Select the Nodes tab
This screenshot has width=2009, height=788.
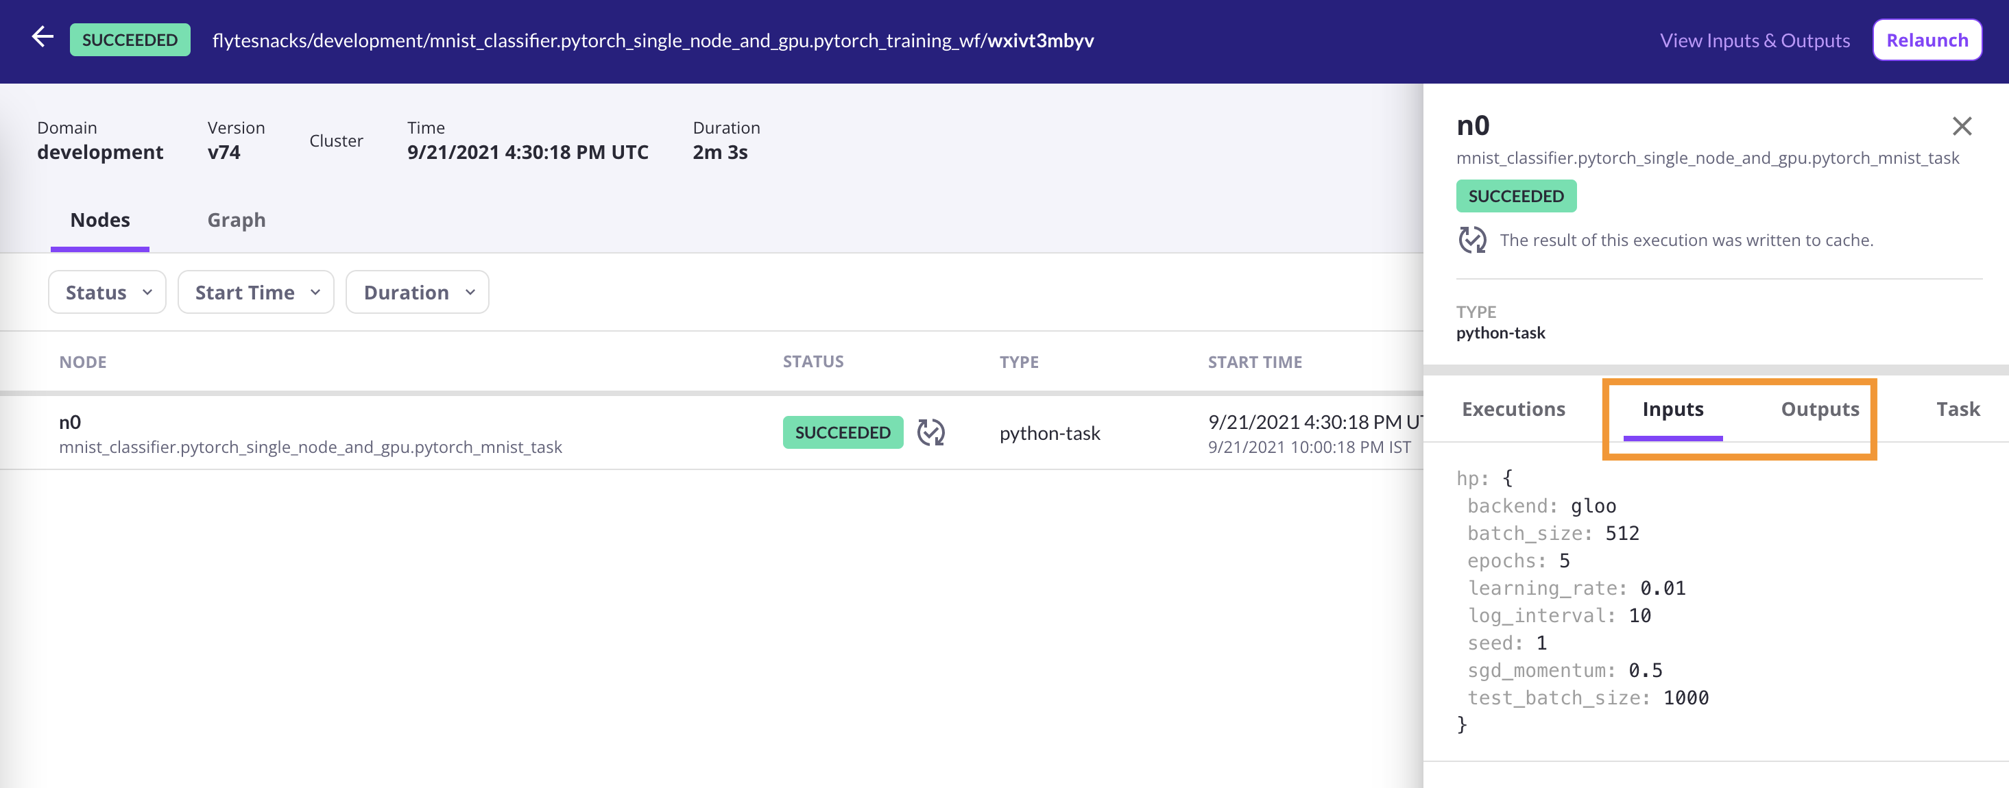(100, 221)
